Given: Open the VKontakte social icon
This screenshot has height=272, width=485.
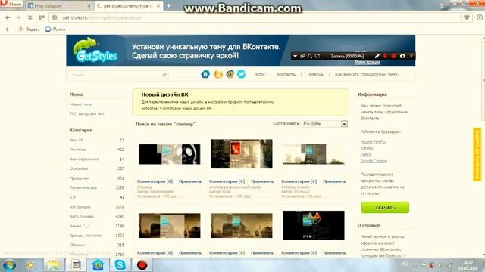Looking at the screenshot, I should tap(205, 74).
